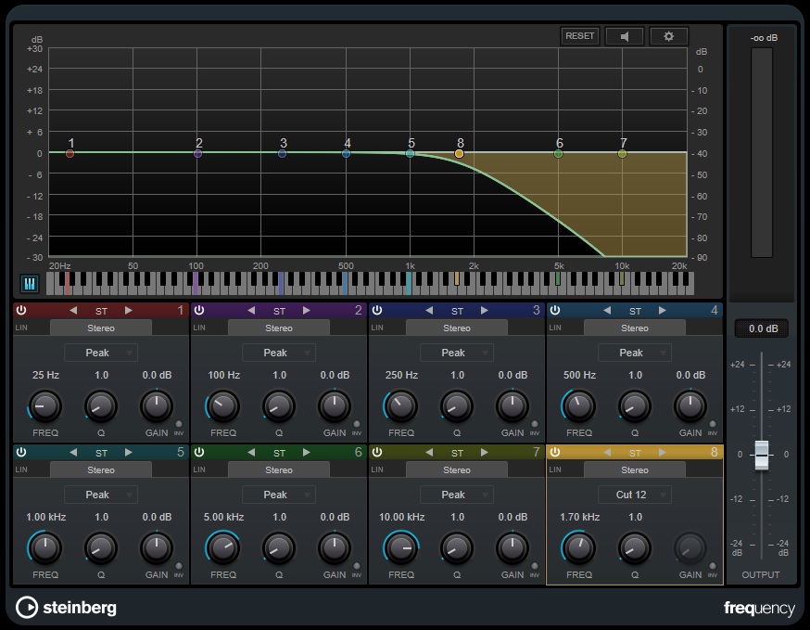Select Stereo tab in band 8

pos(634,470)
